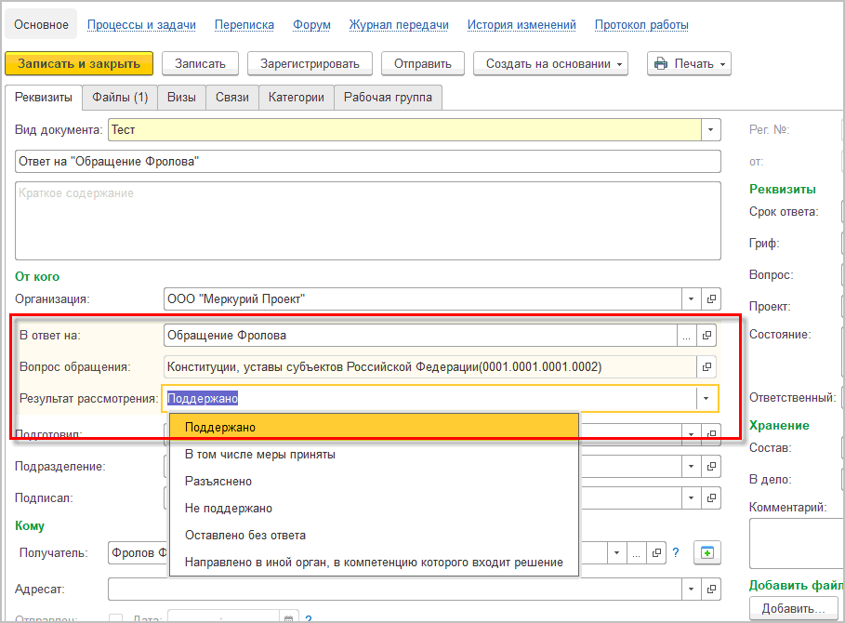Screen dimensions: 845x623
Task: Click 'Комментарий' text box
Action: [x=797, y=543]
